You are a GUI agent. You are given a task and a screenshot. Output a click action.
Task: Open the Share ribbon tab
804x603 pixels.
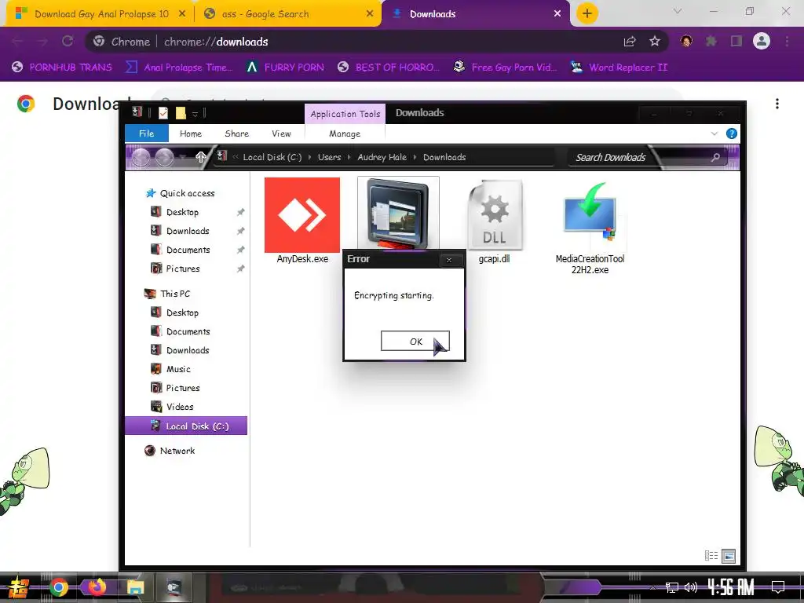point(237,133)
